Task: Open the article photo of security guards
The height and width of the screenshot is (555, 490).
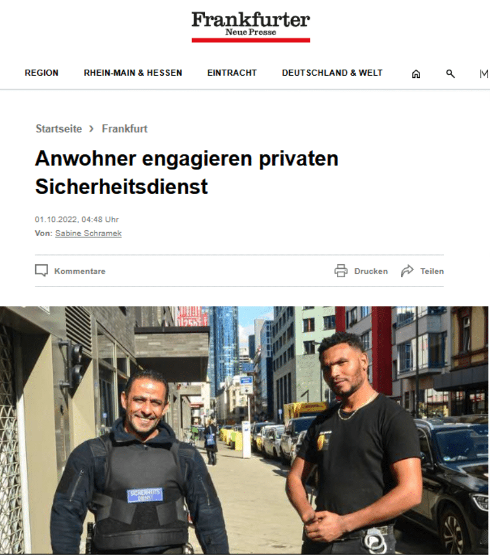Action: [x=245, y=430]
